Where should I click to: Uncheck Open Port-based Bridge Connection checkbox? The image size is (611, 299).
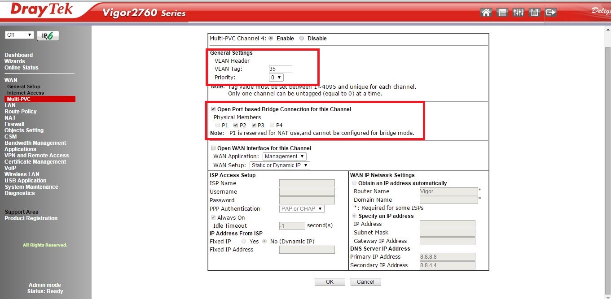point(213,109)
